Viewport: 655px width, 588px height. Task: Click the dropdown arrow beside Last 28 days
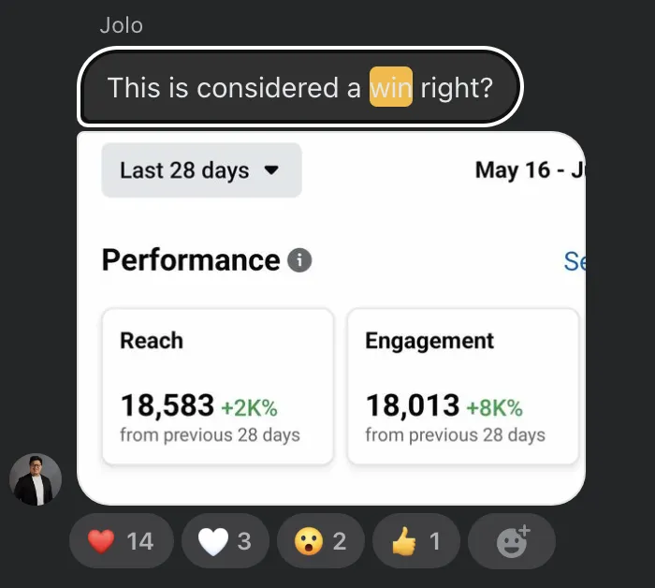[x=271, y=170]
